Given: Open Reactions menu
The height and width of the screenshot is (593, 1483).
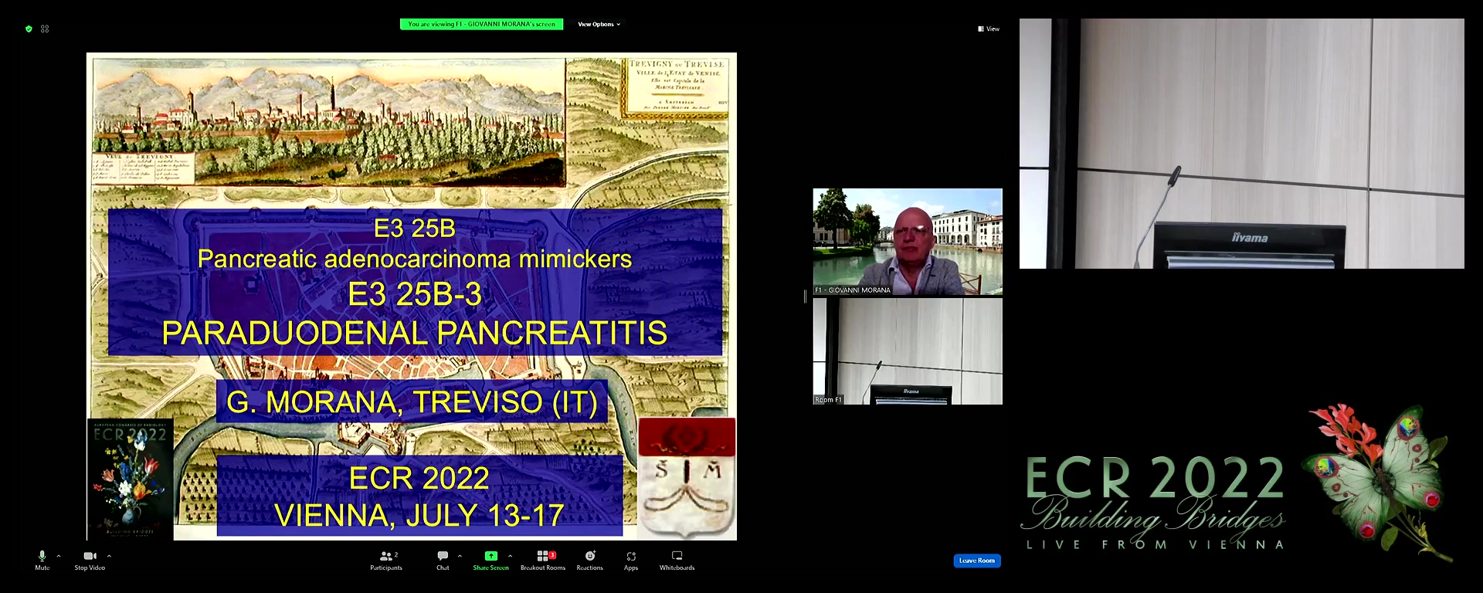Looking at the screenshot, I should tap(589, 561).
